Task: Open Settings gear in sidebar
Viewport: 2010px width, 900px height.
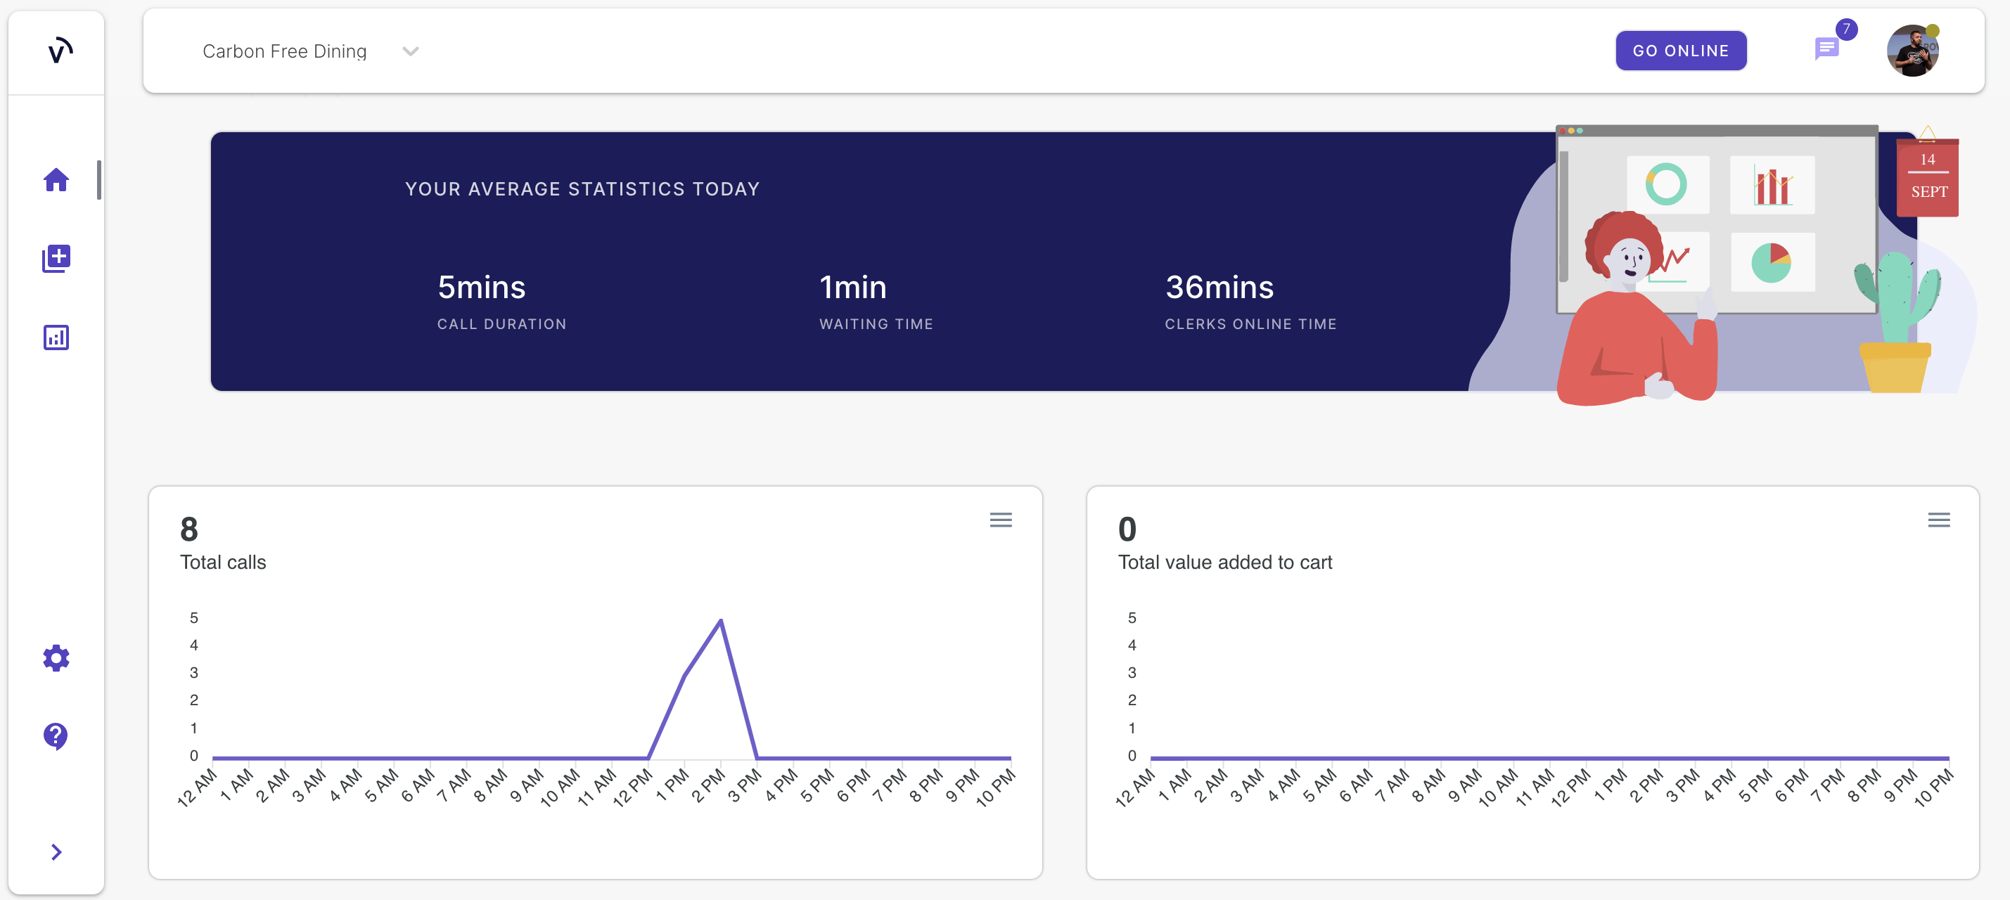Action: [x=56, y=658]
